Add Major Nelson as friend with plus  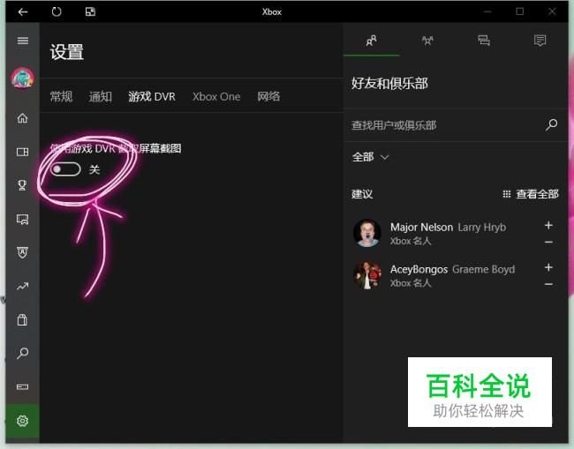click(x=548, y=225)
